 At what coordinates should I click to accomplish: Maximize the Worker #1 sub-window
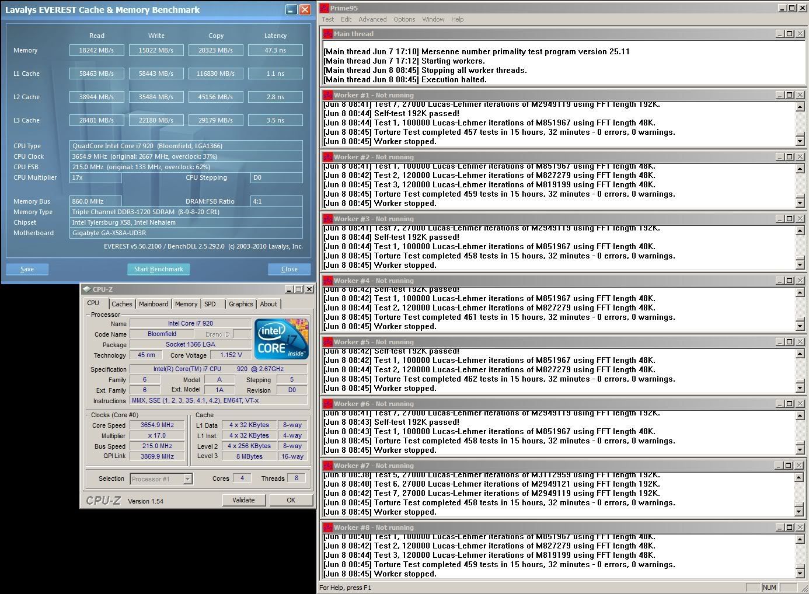point(789,95)
